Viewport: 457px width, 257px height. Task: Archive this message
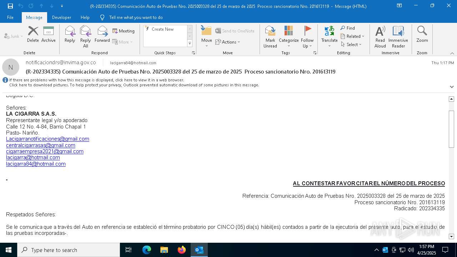(x=48, y=34)
